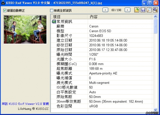Viewport: 160px width, 115px height.
Task: Click the settings tool icon beside magnifier
Action: point(155,10)
